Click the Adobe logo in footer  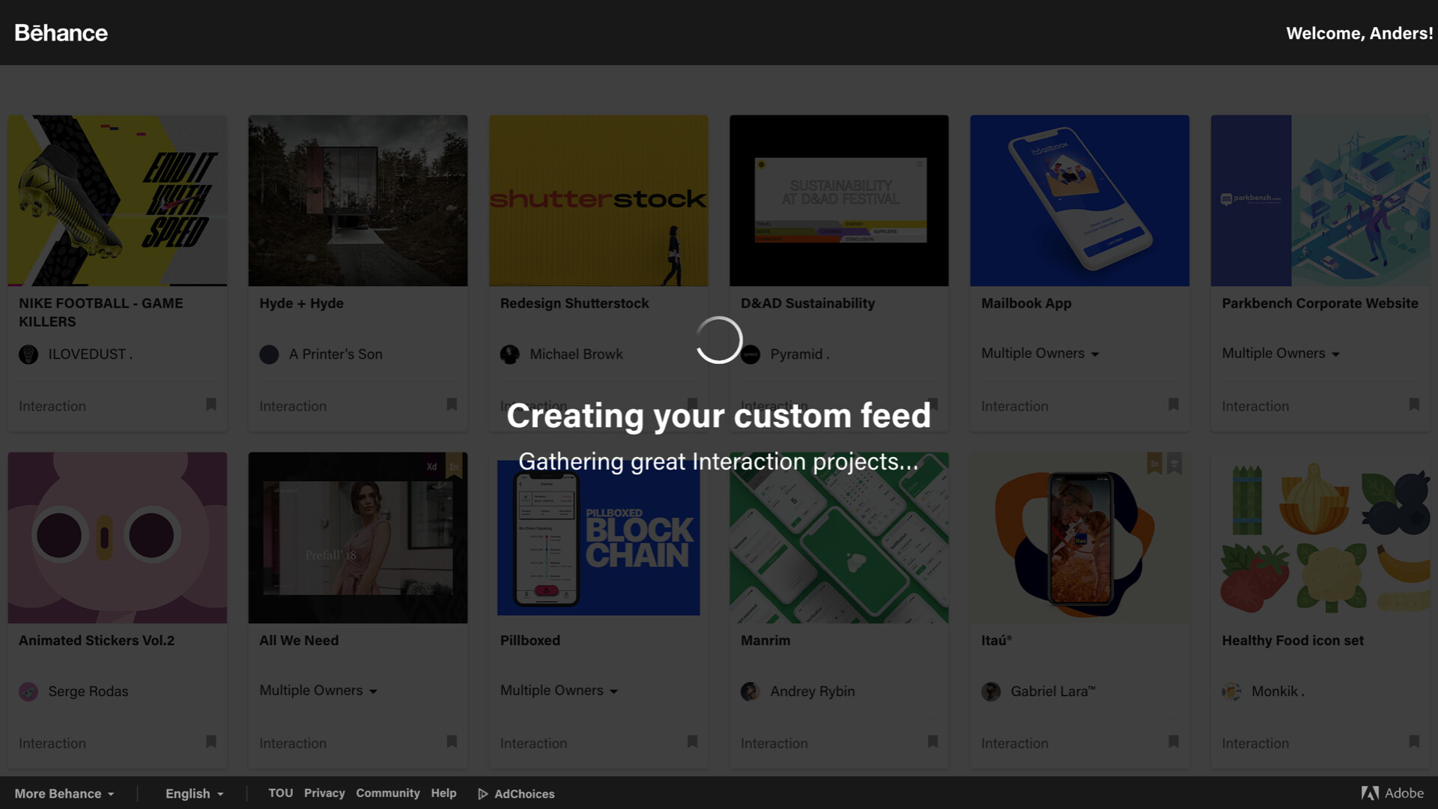click(1371, 793)
